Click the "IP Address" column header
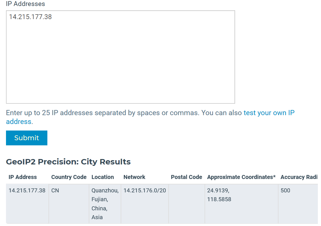 pyautogui.click(x=23, y=177)
